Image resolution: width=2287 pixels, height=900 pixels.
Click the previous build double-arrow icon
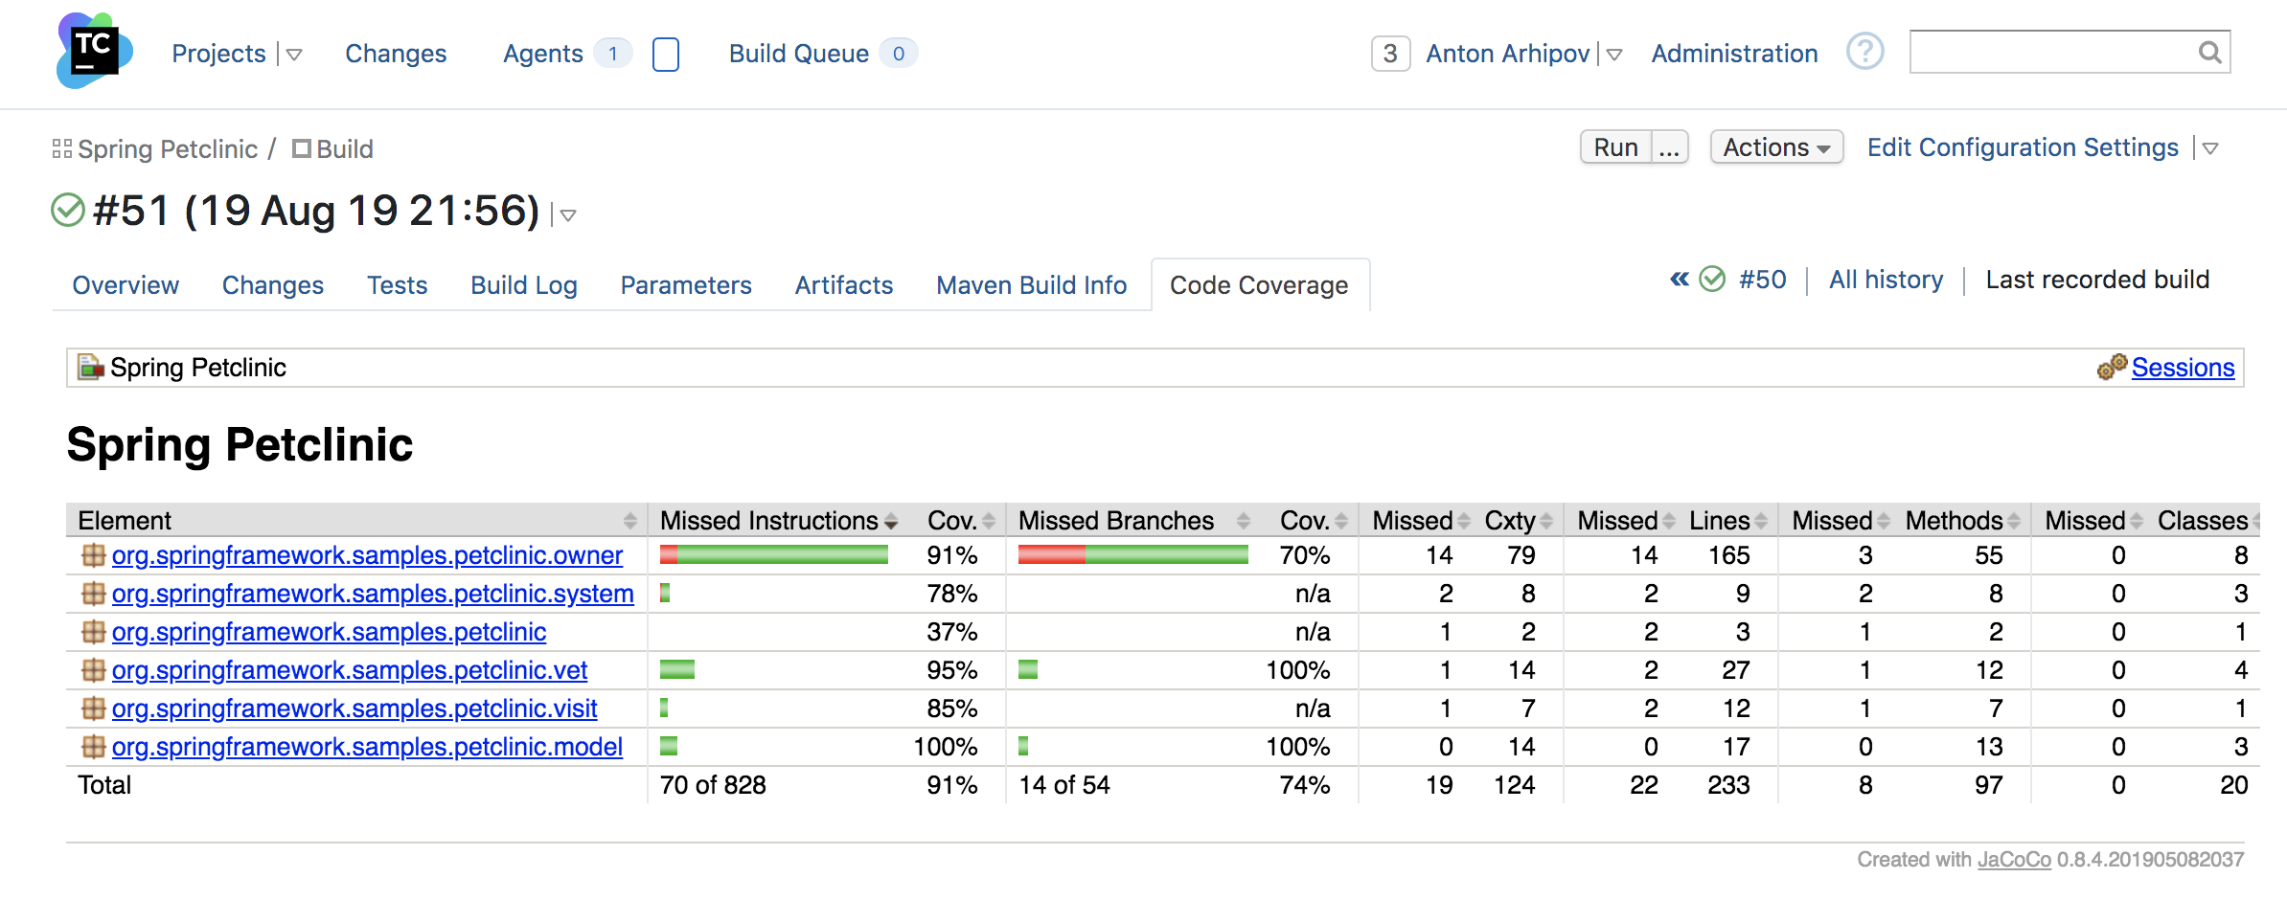point(1679,280)
